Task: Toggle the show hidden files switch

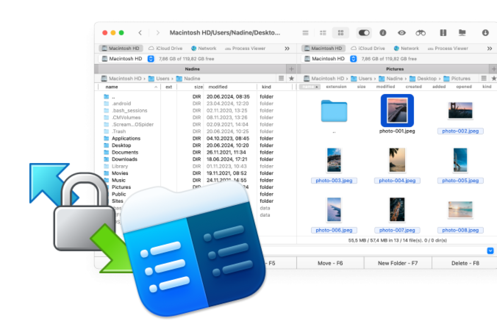Action: 364,33
